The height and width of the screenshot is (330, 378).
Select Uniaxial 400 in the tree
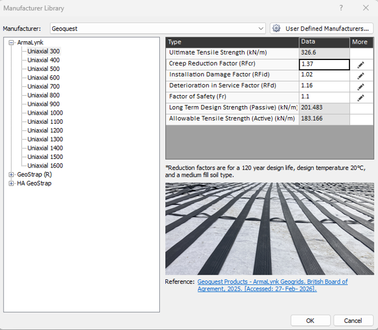pyautogui.click(x=44, y=60)
